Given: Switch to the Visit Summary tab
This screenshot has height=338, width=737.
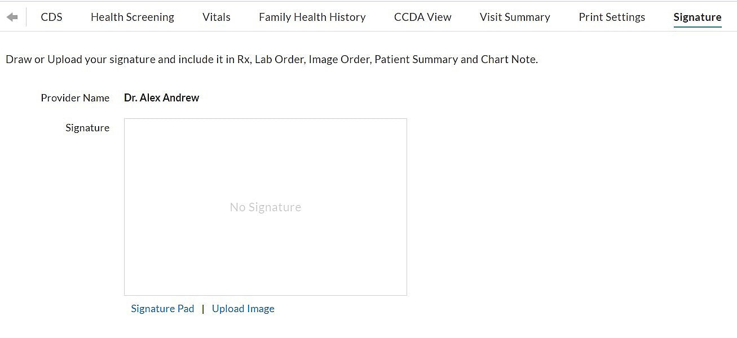Looking at the screenshot, I should click(x=515, y=17).
